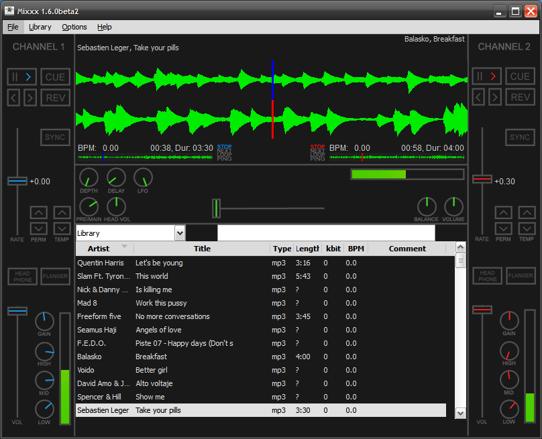Select the Quentin Harris track row
Viewport: 542px width, 439px height.
pos(261,263)
